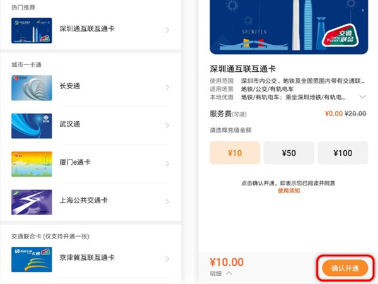Open the 使用须知 link

click(x=289, y=190)
